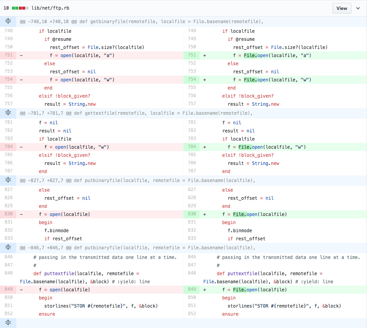Expand context above the @@ -827,7 hunk

coord(8,180)
